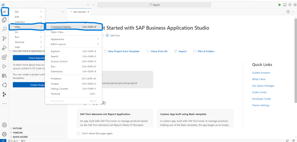Click the Search box in title bar

(154, 5)
